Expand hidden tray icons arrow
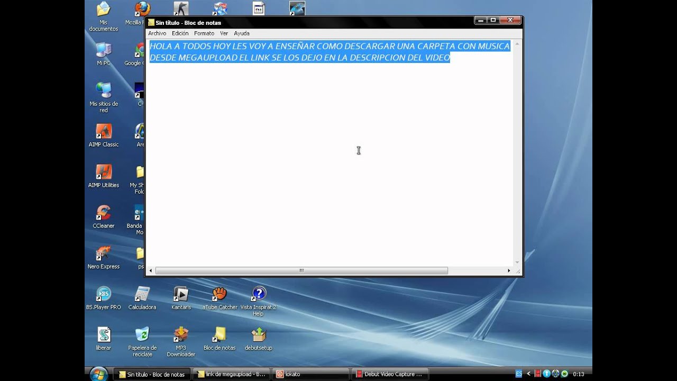The height and width of the screenshot is (381, 677). coord(528,374)
